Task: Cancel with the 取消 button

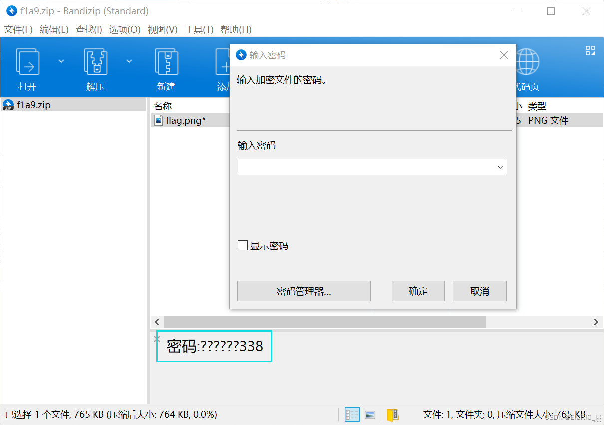Action: [x=480, y=291]
